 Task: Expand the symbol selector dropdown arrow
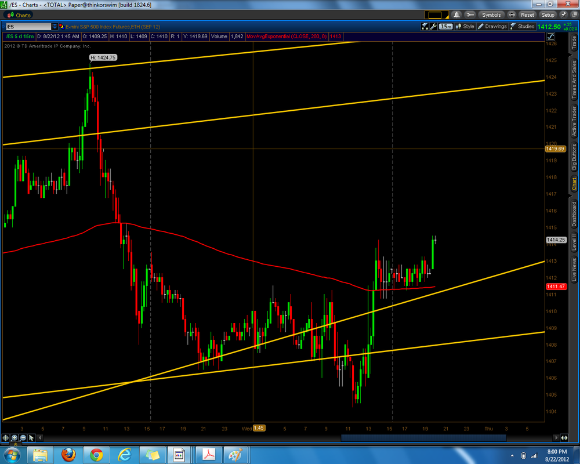tap(55, 27)
